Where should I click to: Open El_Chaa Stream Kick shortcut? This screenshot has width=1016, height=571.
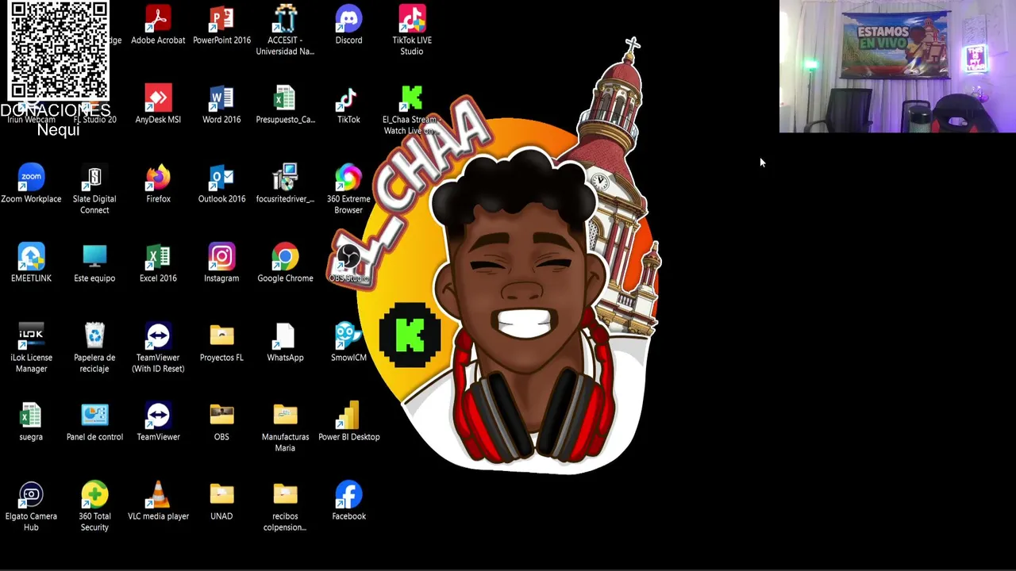click(411, 110)
